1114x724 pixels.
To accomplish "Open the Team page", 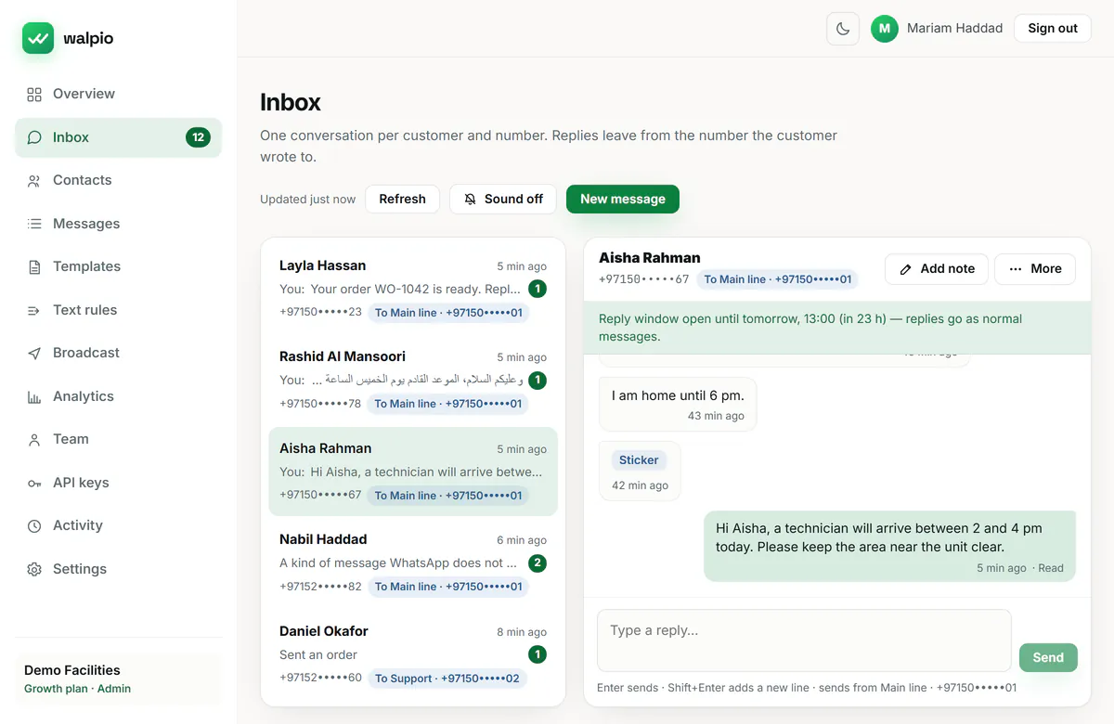I will point(119,440).
